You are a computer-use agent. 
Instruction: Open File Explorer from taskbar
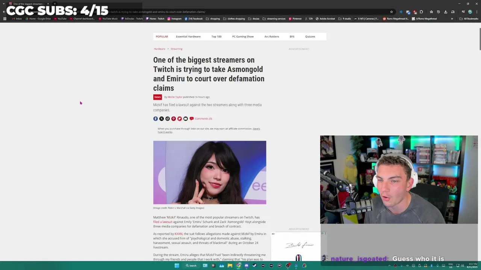(230, 265)
